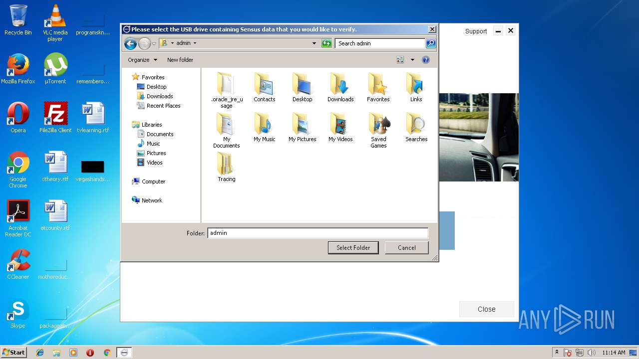
Task: Open the Organize menu
Action: click(142, 60)
